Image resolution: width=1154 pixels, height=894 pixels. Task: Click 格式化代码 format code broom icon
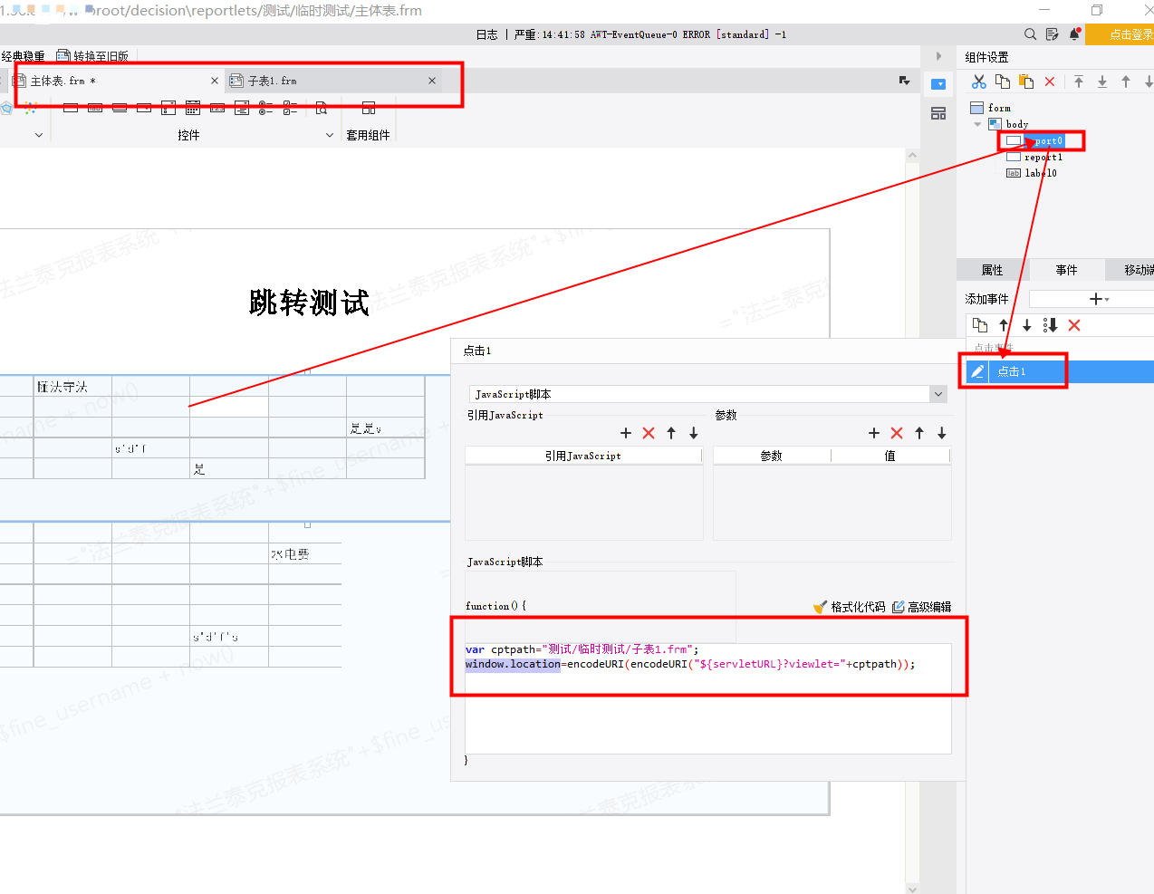point(821,607)
